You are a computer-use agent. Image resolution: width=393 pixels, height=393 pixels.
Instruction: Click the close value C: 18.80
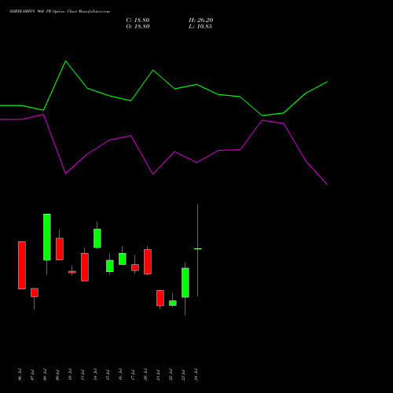pos(138,20)
